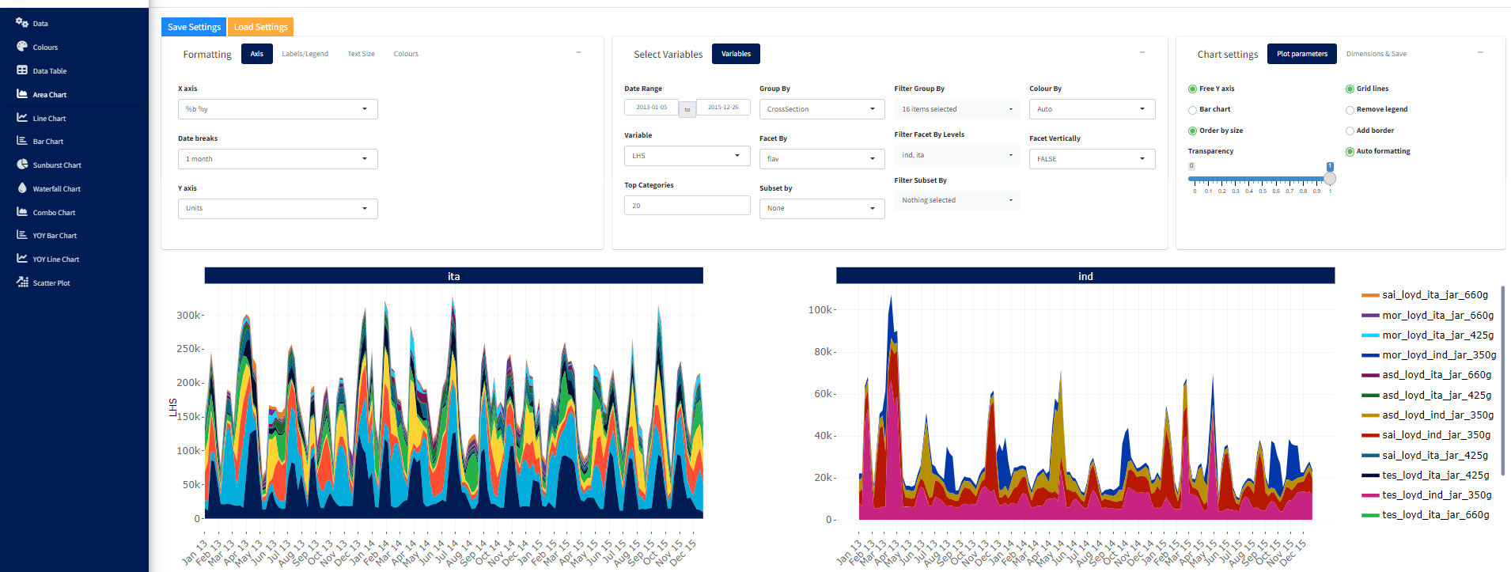Open the Date breaks dropdown
Viewport: 1511px width, 572px height.
click(x=278, y=159)
